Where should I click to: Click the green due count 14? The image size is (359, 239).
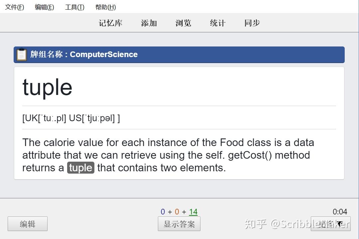pos(193,212)
